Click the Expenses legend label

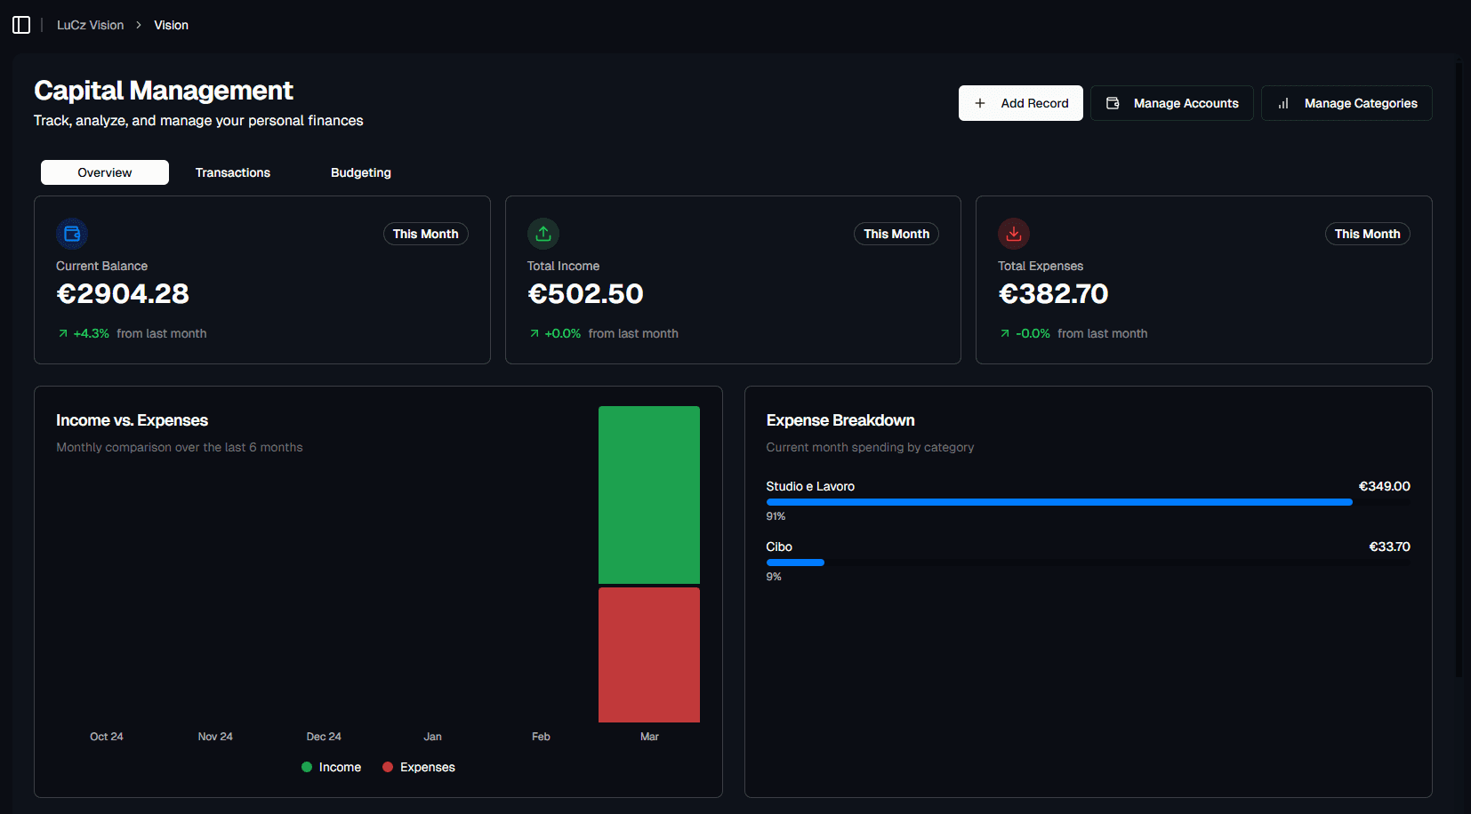point(428,767)
